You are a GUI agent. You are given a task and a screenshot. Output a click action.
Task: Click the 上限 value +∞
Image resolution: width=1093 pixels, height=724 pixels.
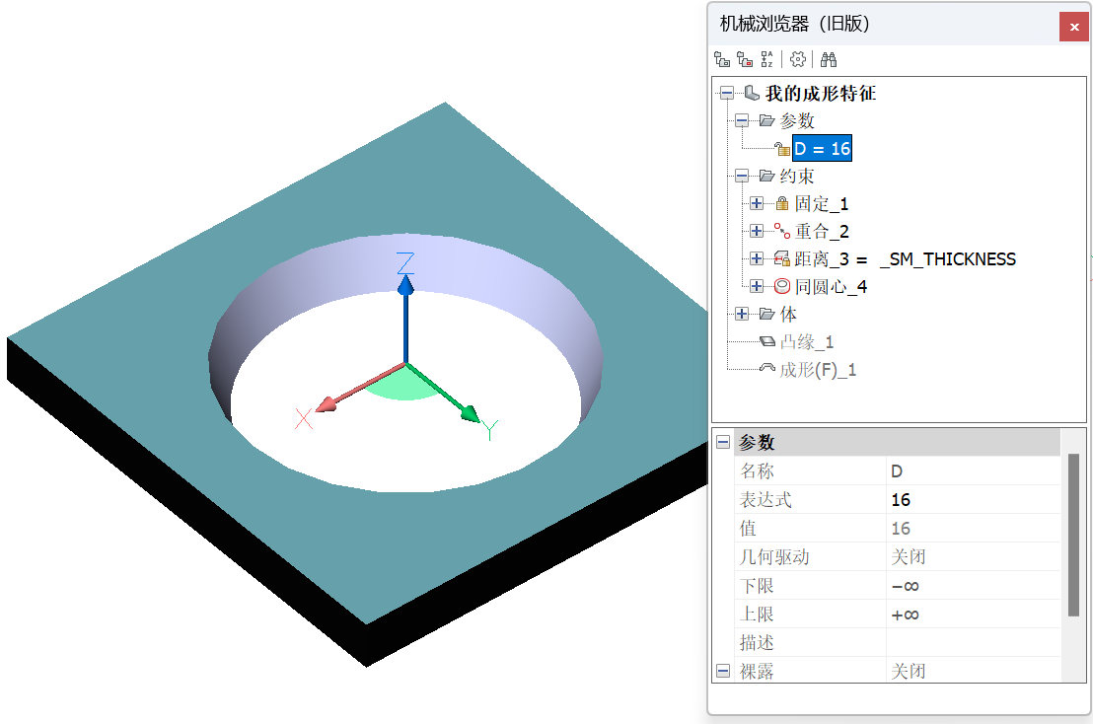point(973,614)
